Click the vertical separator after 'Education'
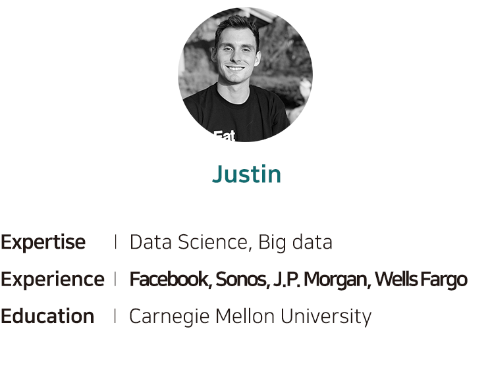This screenshot has height=377, width=490. pos(115,316)
